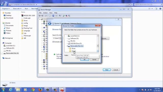This screenshot has height=92, width=163.
Task: Show hidden tray icons arrow
Action: (140, 90)
